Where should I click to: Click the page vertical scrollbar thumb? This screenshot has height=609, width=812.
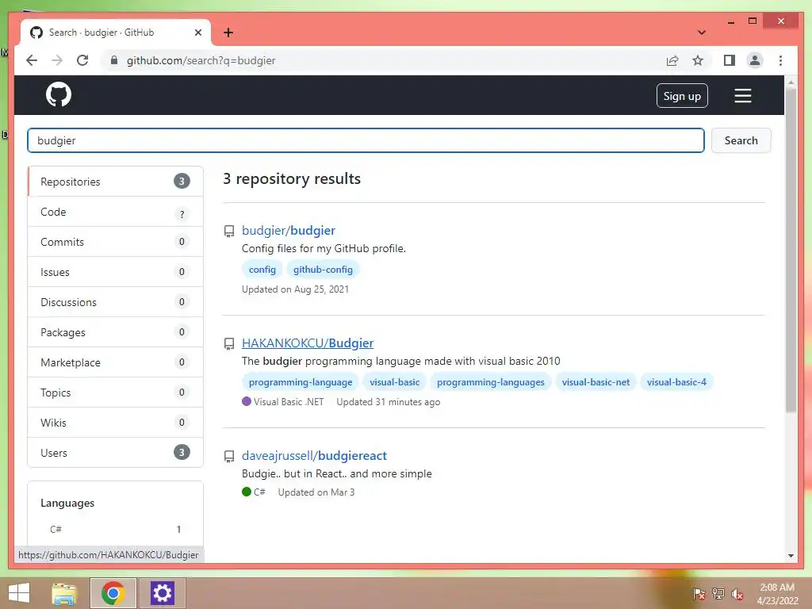(791, 250)
